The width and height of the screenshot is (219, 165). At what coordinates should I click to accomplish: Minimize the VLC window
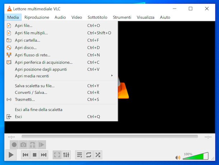click(x=174, y=9)
